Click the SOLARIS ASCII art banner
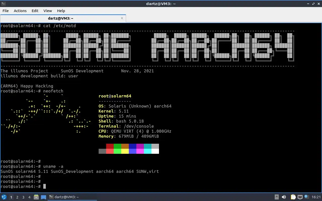322x201 pixels. pyautogui.click(x=66, y=47)
